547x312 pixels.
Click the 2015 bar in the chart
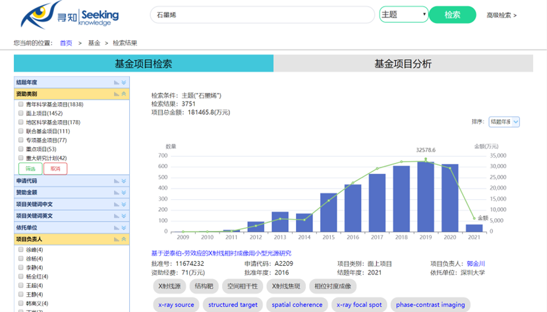tap(329, 212)
